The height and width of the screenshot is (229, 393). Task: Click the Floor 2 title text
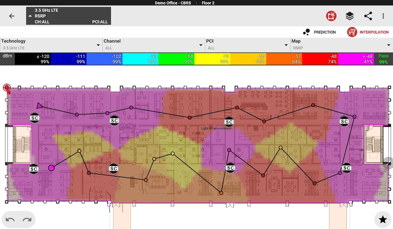click(x=208, y=3)
